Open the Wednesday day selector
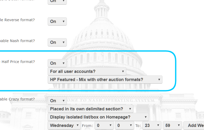Screen dimensions: 204x130 (x=64, y=125)
